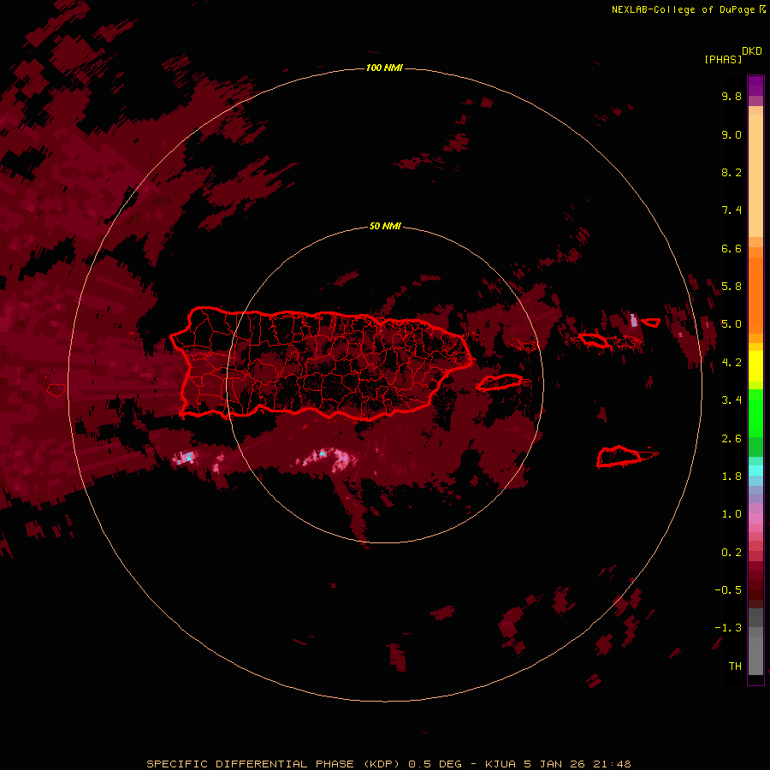Click the -0.5 value on the color scale
Image resolution: width=770 pixels, height=770 pixels.
coord(728,590)
